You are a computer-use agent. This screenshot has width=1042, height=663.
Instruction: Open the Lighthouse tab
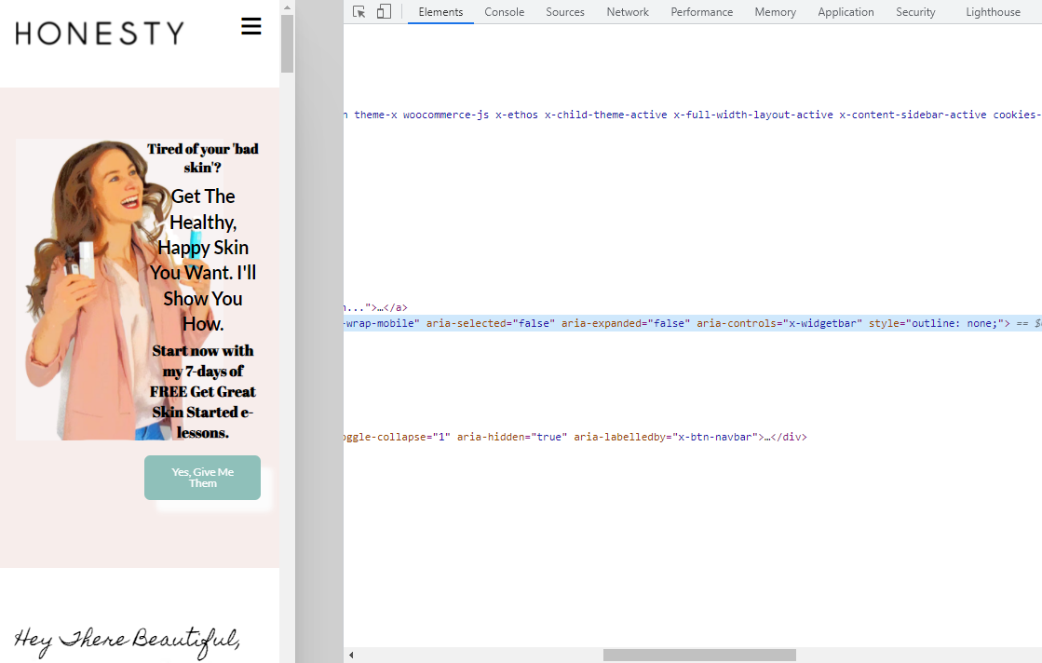pos(994,12)
